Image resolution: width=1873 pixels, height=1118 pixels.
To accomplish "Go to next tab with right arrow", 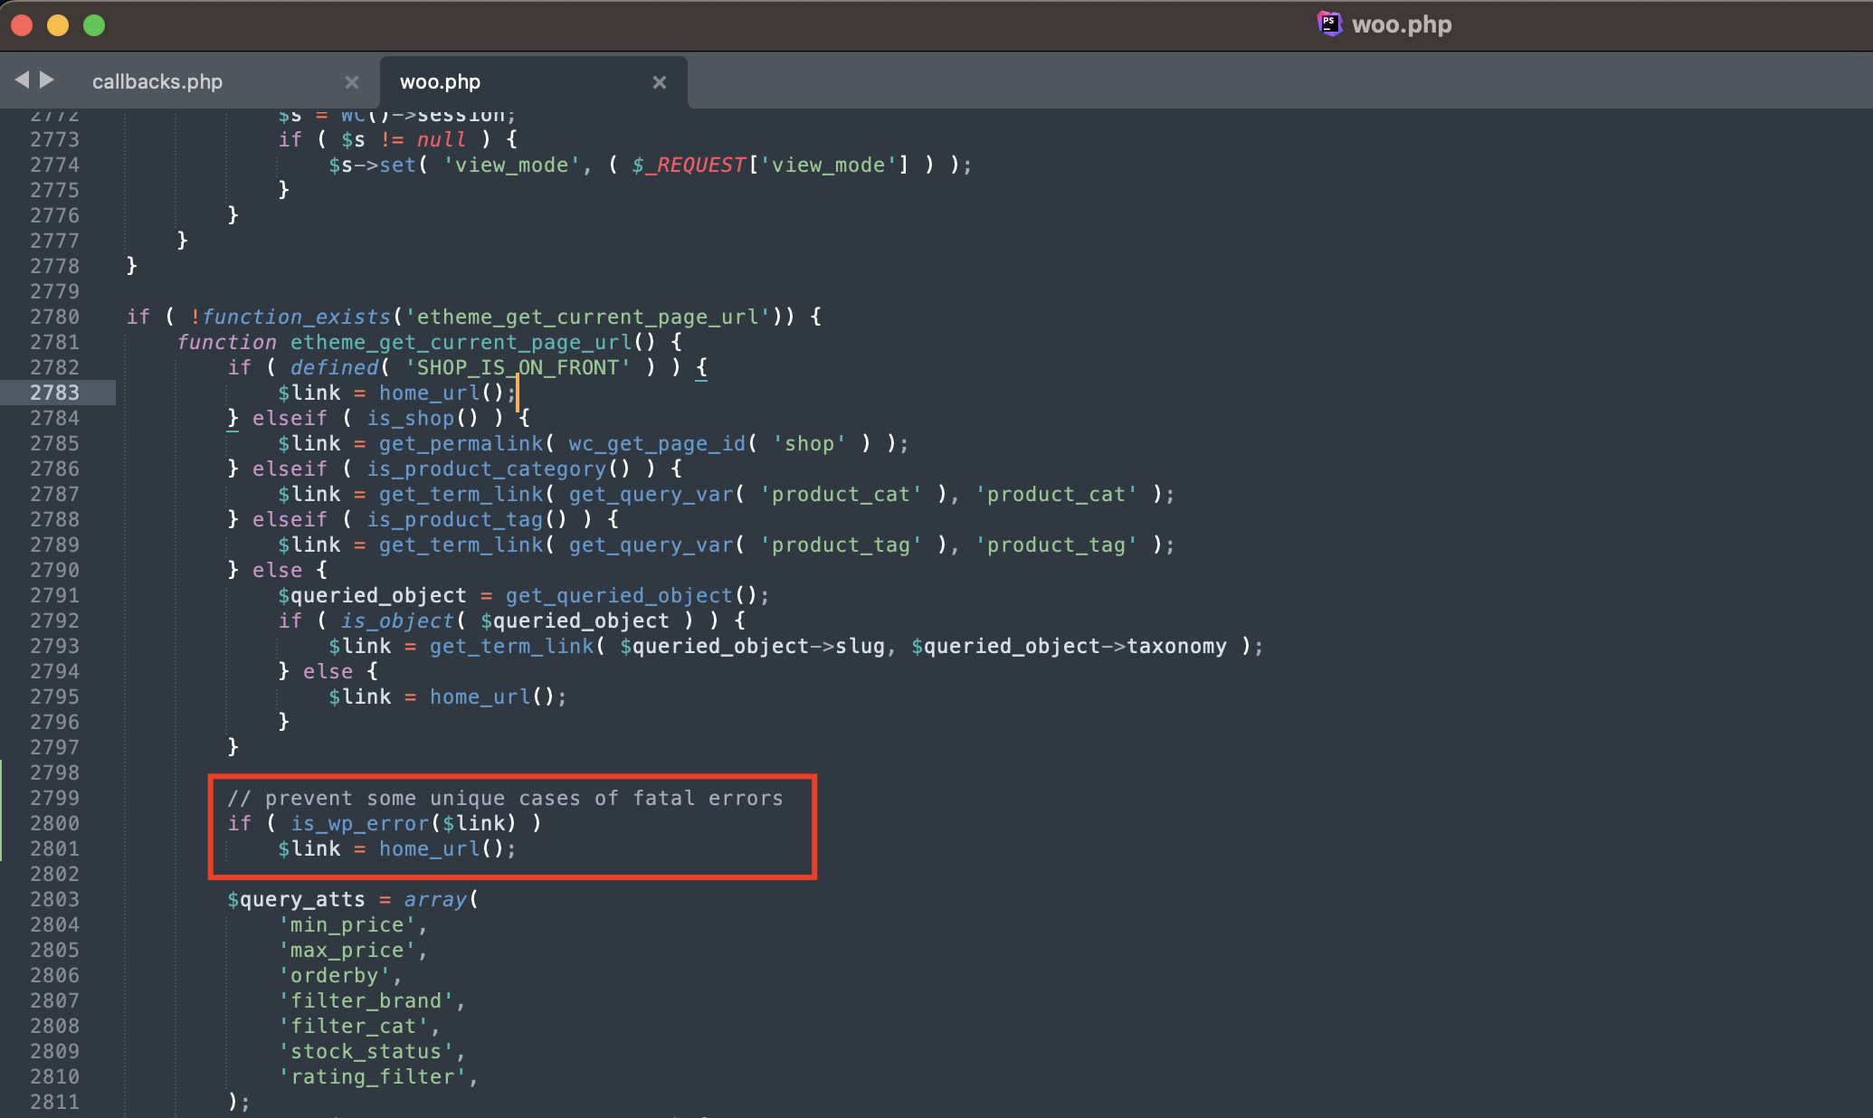I will [47, 80].
